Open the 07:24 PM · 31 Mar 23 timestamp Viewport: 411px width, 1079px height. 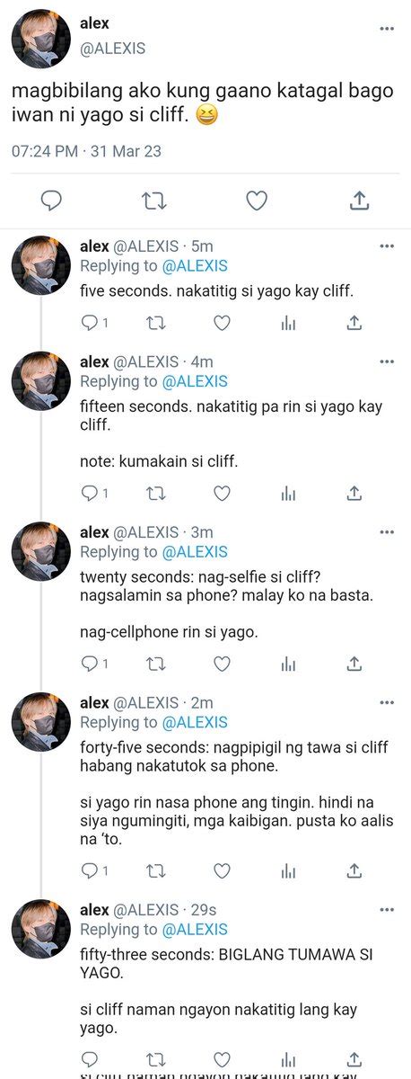pyautogui.click(x=86, y=151)
